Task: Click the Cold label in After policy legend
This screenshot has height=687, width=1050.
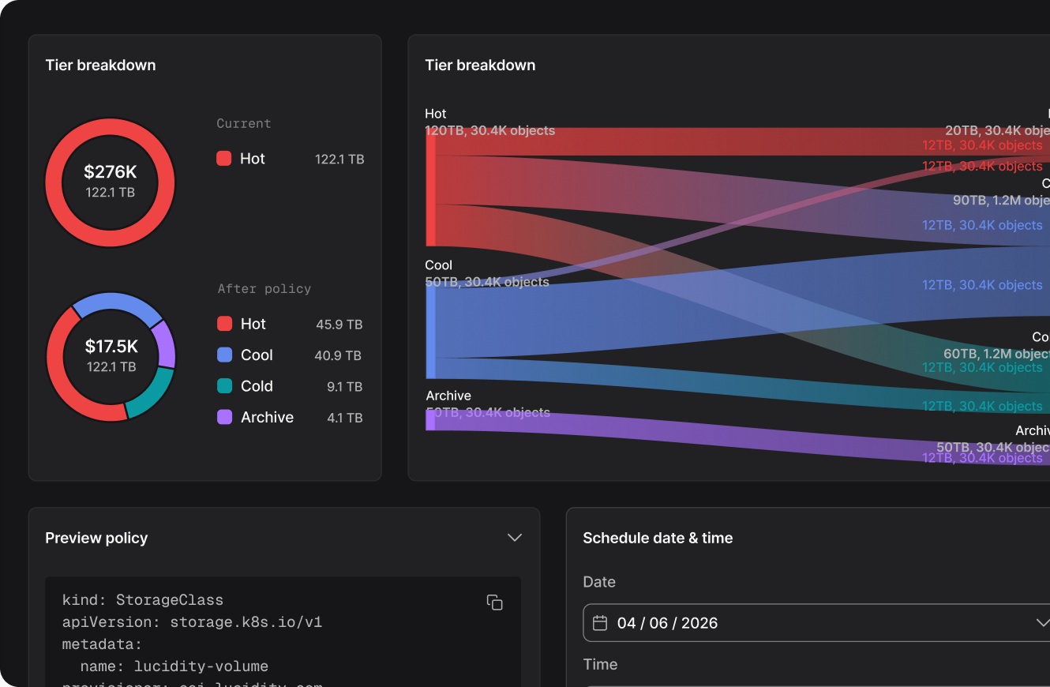Action: 257,386
